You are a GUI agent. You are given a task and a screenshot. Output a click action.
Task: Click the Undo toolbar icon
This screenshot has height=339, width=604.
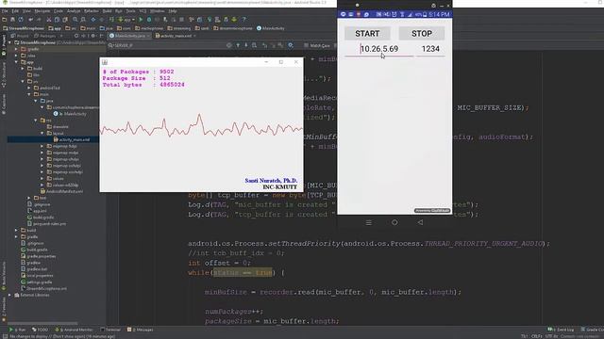click(x=30, y=19)
